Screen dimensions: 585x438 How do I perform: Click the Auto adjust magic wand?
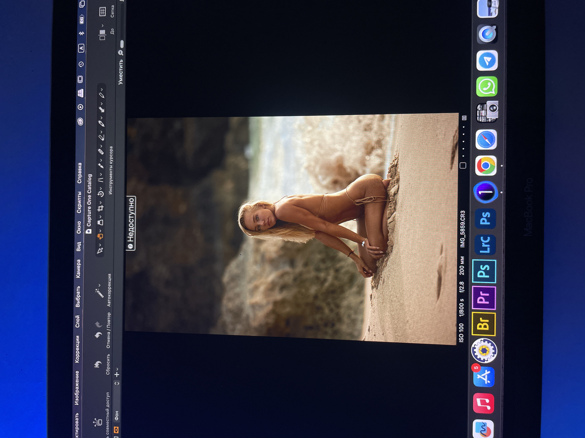click(99, 293)
